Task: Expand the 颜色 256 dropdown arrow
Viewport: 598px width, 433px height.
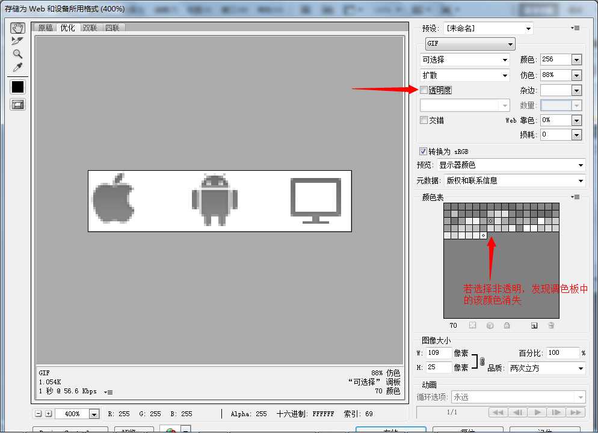Action: (x=576, y=60)
